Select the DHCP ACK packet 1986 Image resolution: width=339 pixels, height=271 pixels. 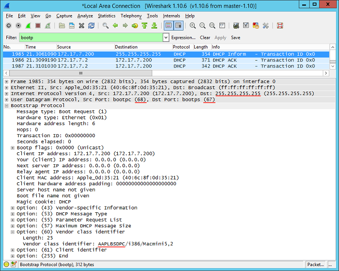tap(145, 60)
